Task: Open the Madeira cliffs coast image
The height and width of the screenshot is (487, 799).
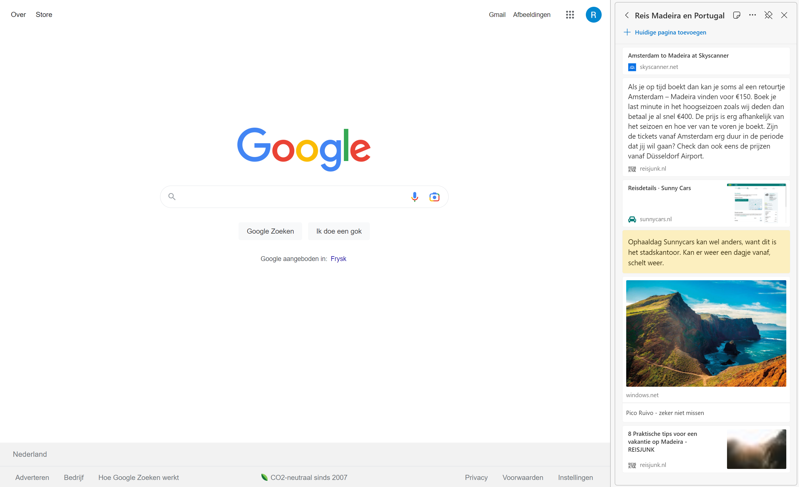Action: click(706, 333)
